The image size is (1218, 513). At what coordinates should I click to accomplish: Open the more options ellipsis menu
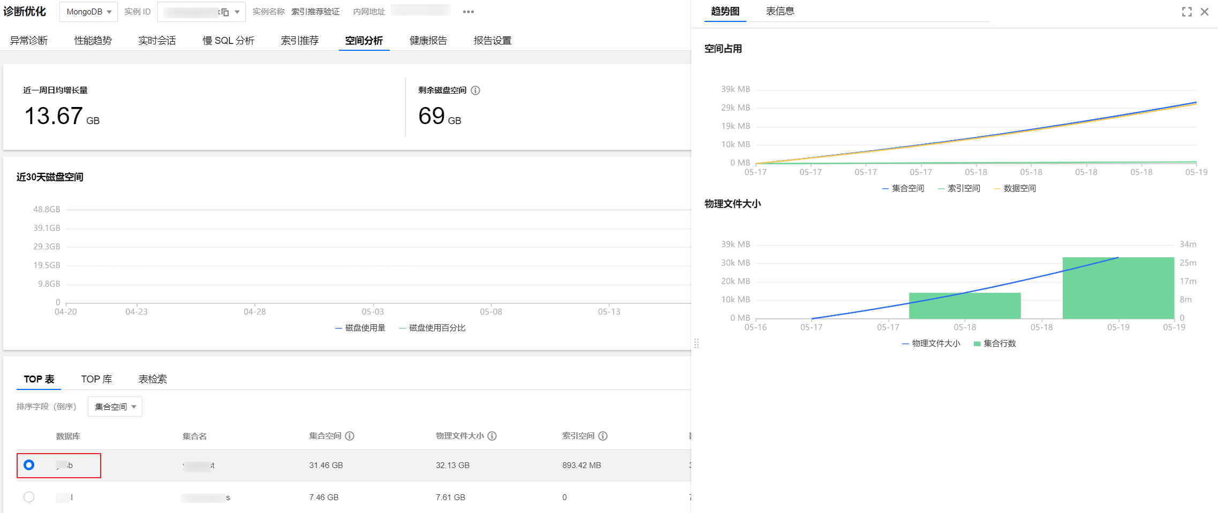[x=468, y=12]
